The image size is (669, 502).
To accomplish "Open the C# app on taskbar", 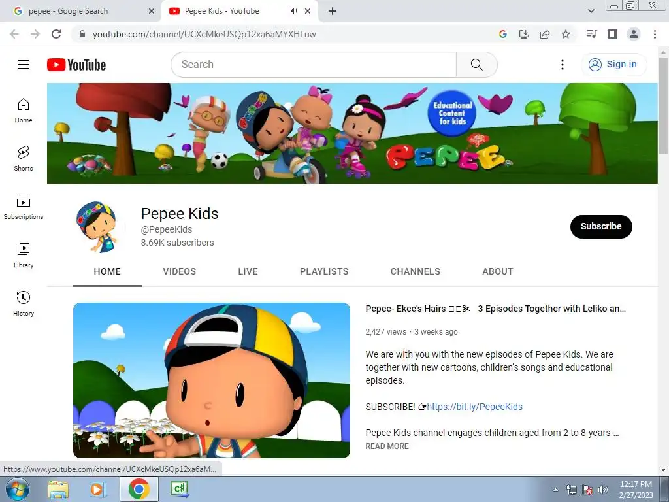I will point(179,489).
